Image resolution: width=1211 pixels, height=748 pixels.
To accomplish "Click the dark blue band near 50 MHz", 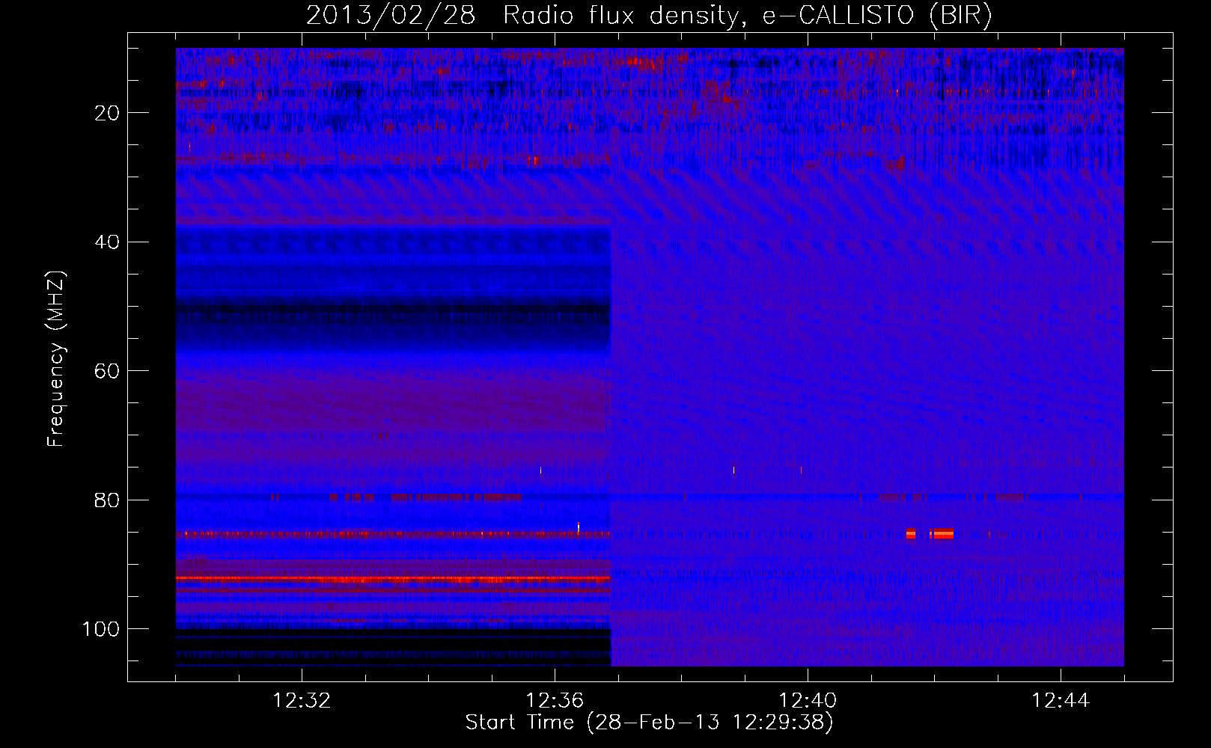I will [393, 322].
